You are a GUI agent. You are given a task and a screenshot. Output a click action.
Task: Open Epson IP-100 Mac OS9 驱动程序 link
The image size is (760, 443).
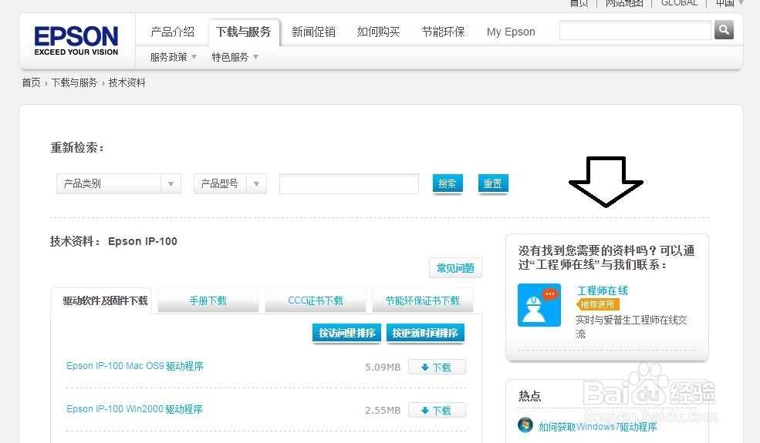[135, 366]
